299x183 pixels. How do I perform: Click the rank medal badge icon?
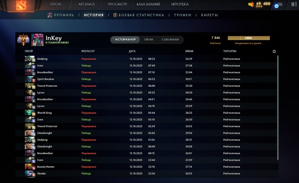(x=23, y=40)
